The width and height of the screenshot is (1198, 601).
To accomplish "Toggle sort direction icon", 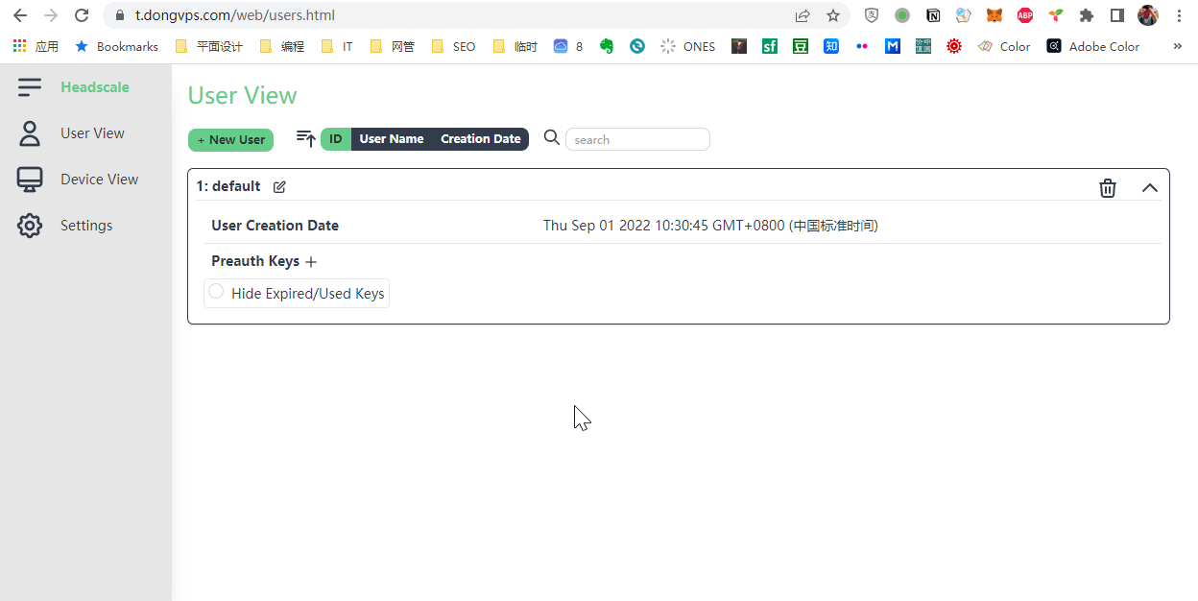I will (305, 139).
